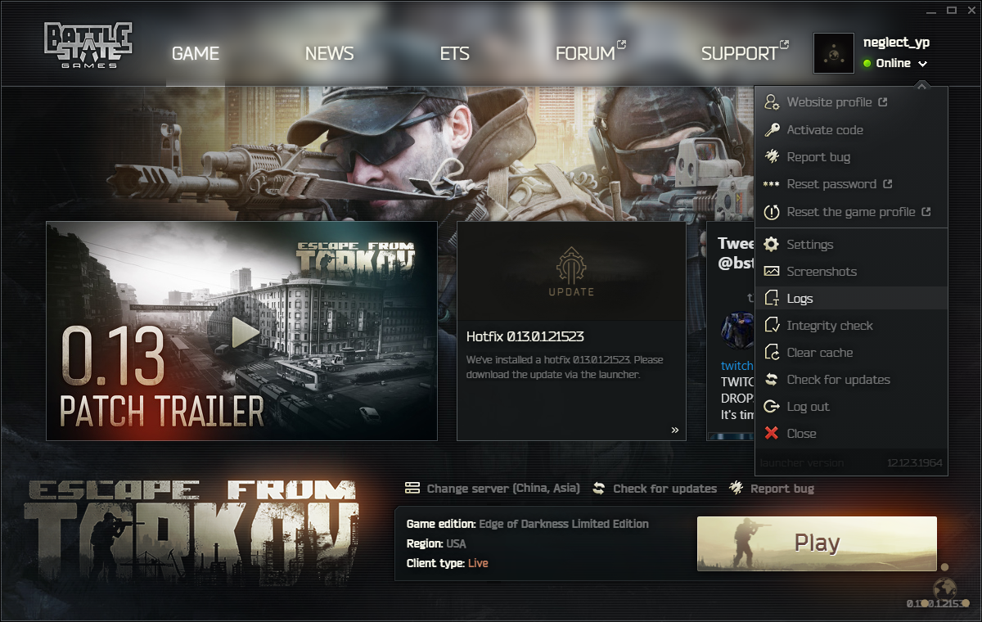Click the UPDATE banner thumbnail

pyautogui.click(x=571, y=271)
